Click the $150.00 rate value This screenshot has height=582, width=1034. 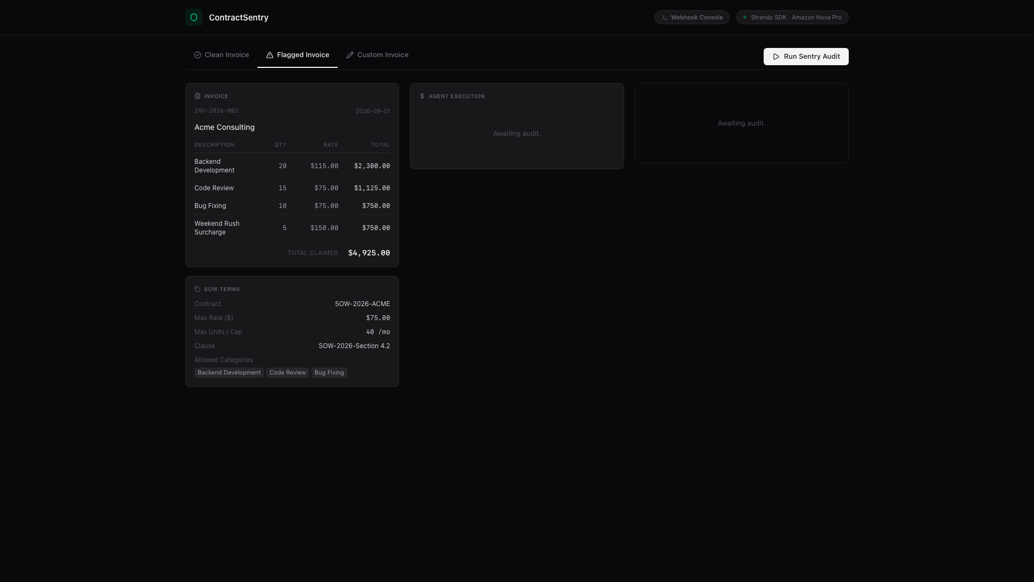324,228
